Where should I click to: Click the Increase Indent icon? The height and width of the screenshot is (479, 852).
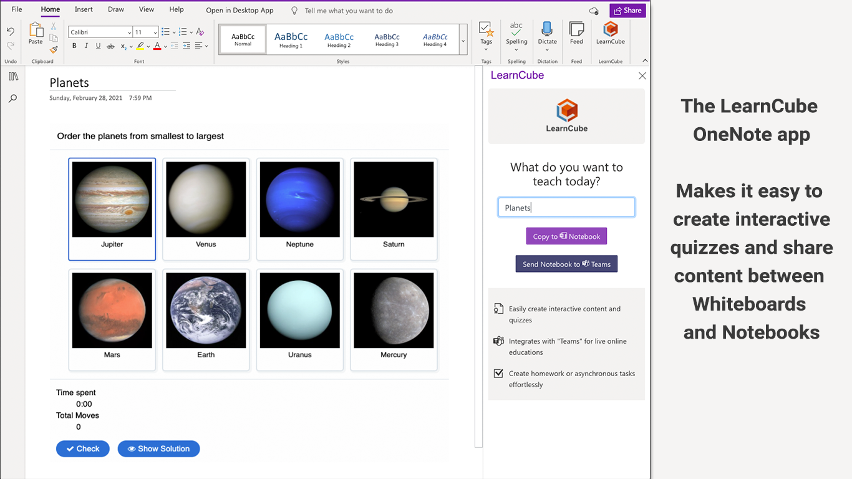pos(186,46)
